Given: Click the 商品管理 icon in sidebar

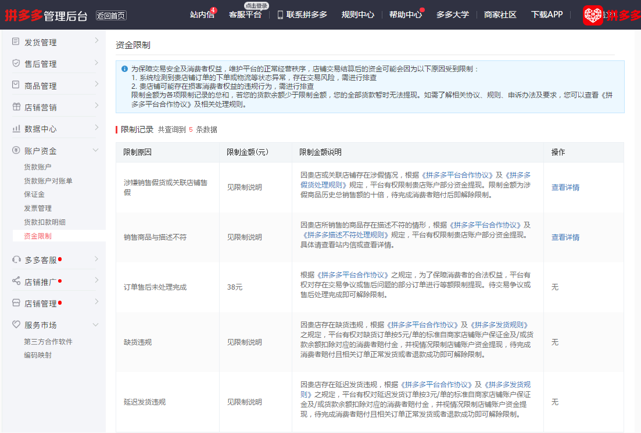Looking at the screenshot, I should tap(16, 85).
